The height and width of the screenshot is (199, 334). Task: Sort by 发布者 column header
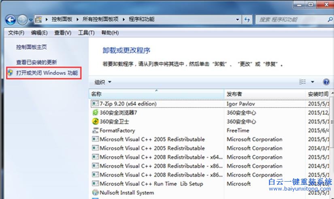pyautogui.click(x=265, y=94)
